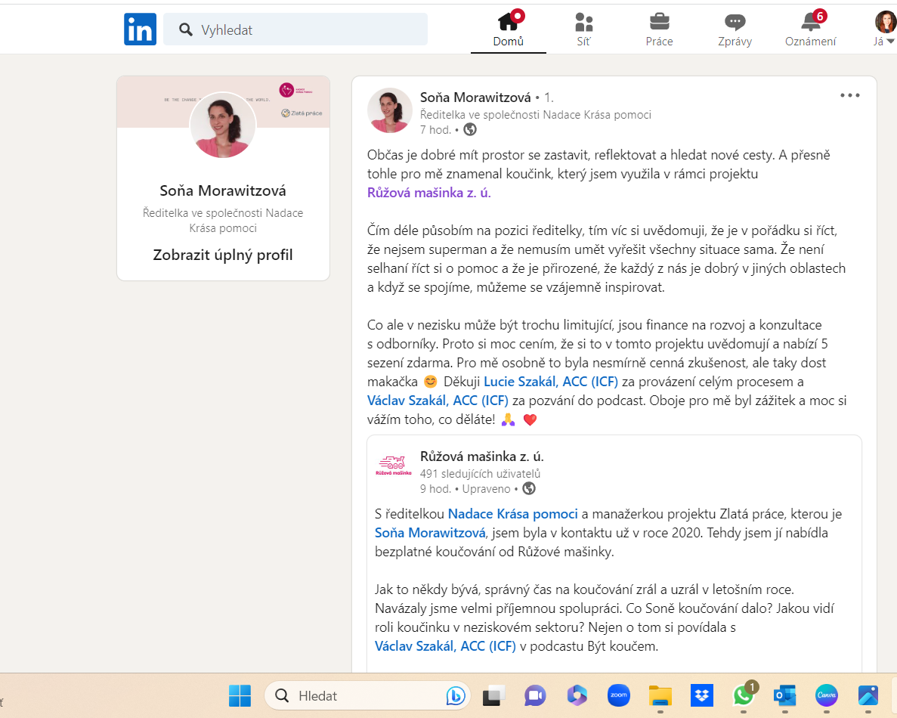Open Bing chat icon in taskbar search
The image size is (897, 718).
point(456,695)
